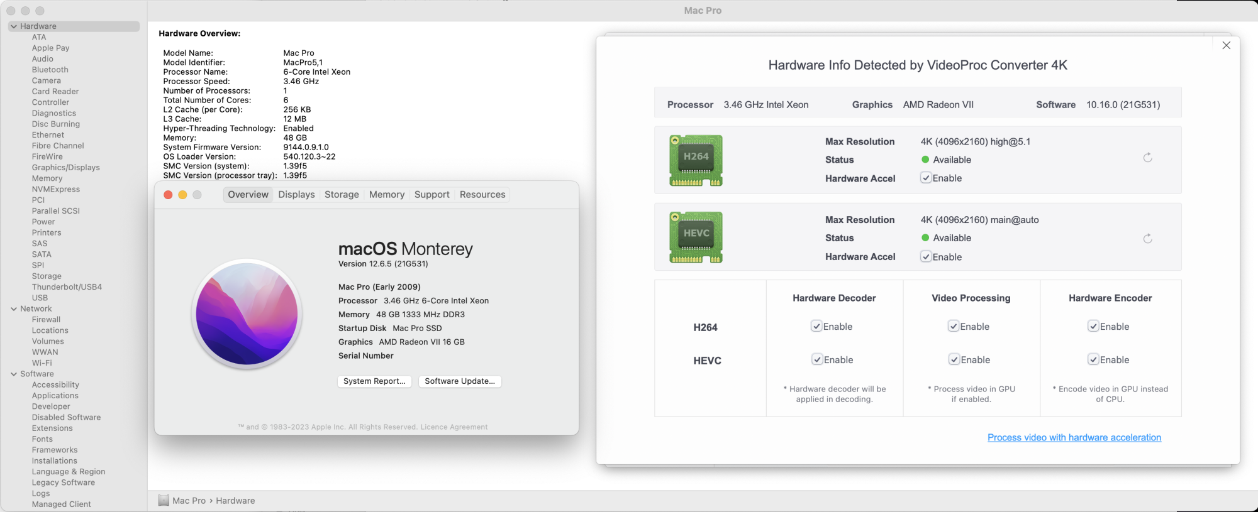Screen dimensions: 1258x512
Task: Click the System Firmware Version 9144.0.9.1.0
Action: (x=306, y=147)
